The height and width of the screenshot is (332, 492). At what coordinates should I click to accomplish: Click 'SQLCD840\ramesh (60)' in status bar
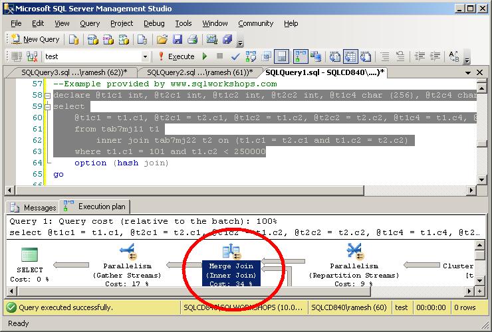point(349,307)
